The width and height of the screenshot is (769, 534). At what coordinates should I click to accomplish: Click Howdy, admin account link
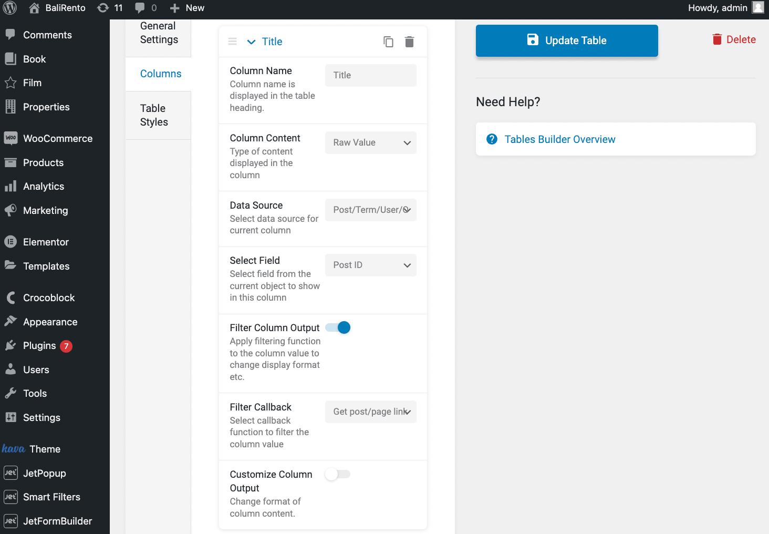(x=718, y=8)
